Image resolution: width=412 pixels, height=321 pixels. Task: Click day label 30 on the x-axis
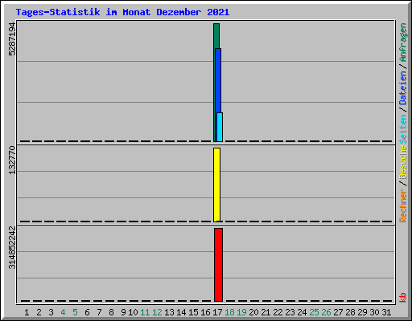[374, 312]
